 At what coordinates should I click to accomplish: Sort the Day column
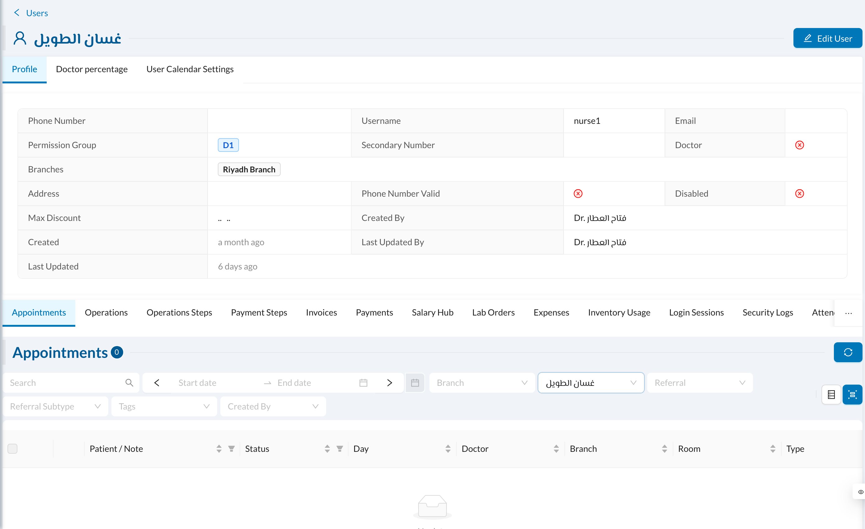pyautogui.click(x=448, y=449)
